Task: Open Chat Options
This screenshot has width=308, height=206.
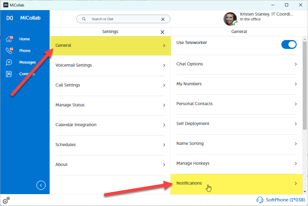Action: tap(236, 64)
